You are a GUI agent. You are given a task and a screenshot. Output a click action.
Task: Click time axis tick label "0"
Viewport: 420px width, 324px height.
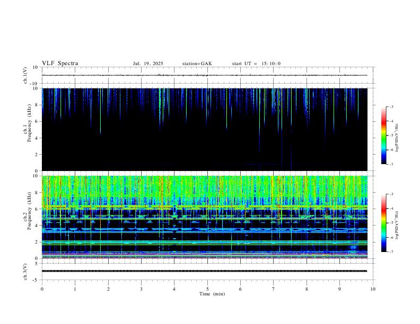click(x=42, y=289)
